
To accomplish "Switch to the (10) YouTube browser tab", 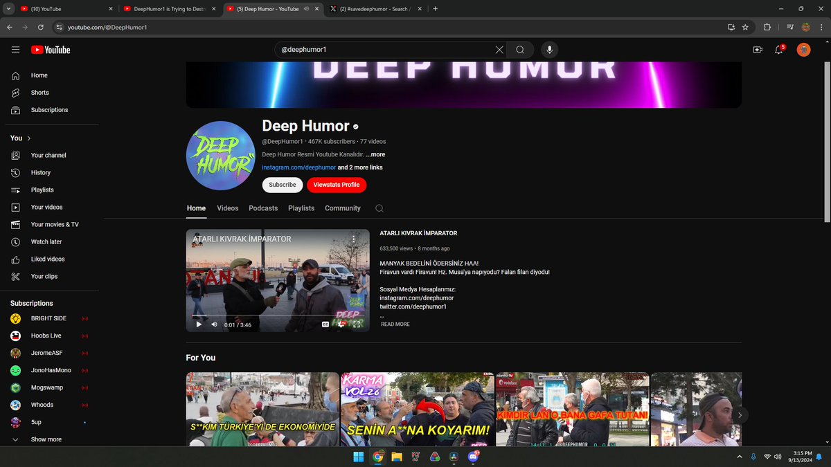I will (66, 9).
